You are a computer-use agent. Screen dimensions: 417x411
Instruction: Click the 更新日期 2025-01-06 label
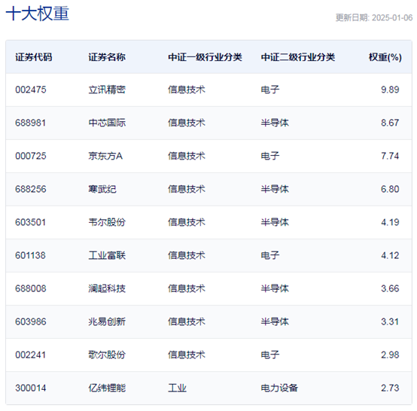pyautogui.click(x=374, y=17)
